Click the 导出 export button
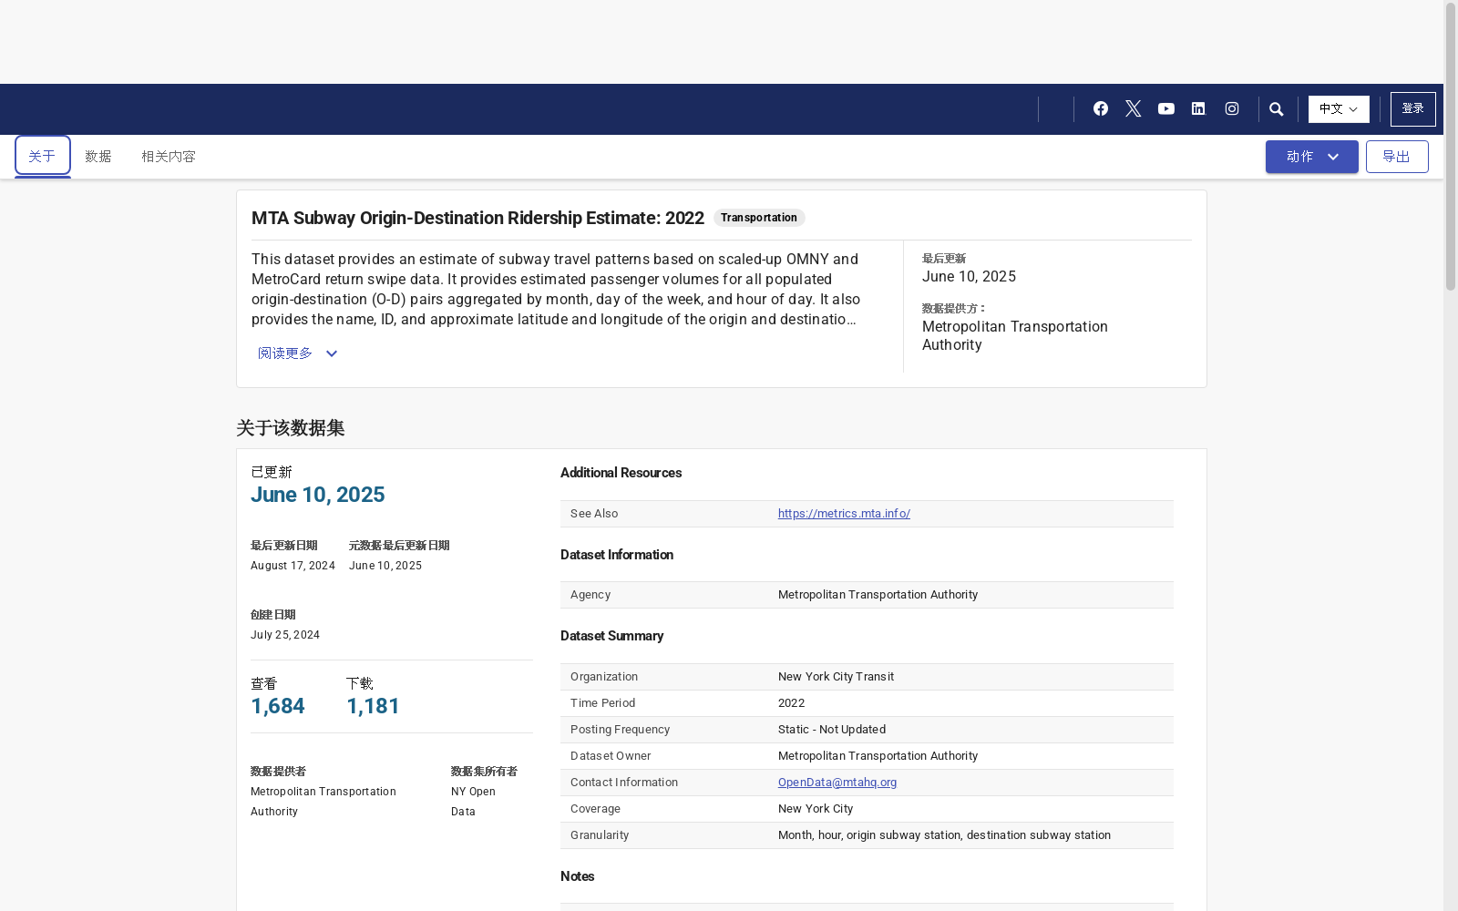1458x911 pixels. pyautogui.click(x=1397, y=157)
